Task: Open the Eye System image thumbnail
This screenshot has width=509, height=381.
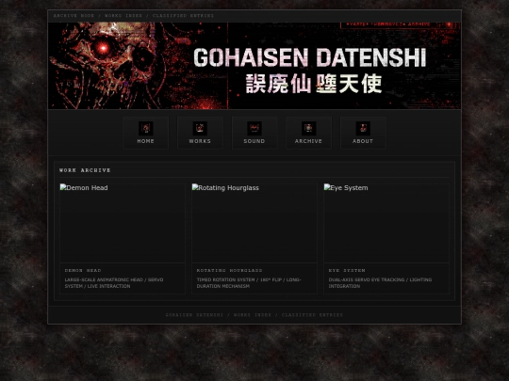Action: click(x=386, y=223)
